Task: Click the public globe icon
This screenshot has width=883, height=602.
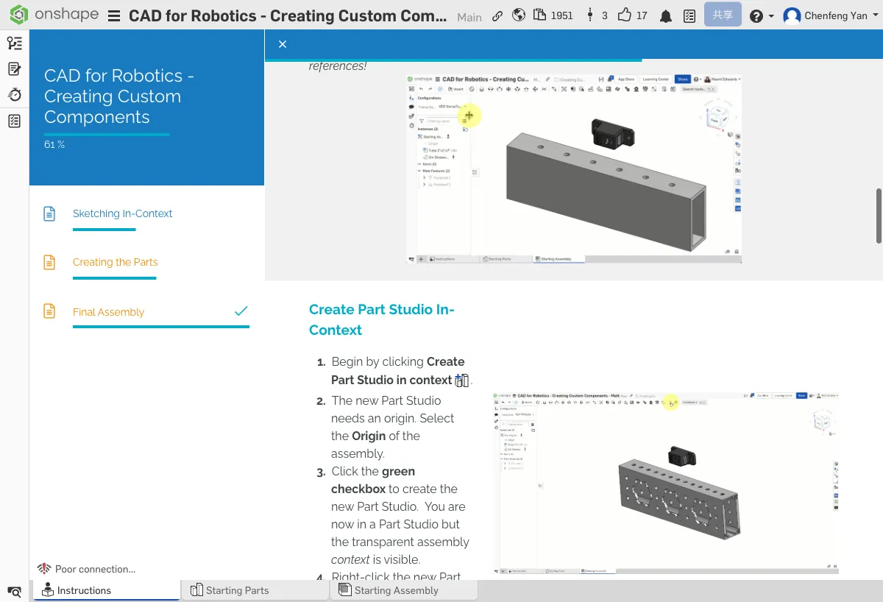Action: pyautogui.click(x=519, y=15)
